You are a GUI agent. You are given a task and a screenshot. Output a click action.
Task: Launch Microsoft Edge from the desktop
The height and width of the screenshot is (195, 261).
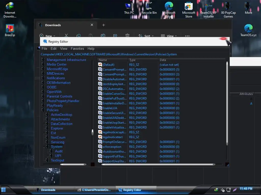[169, 10]
